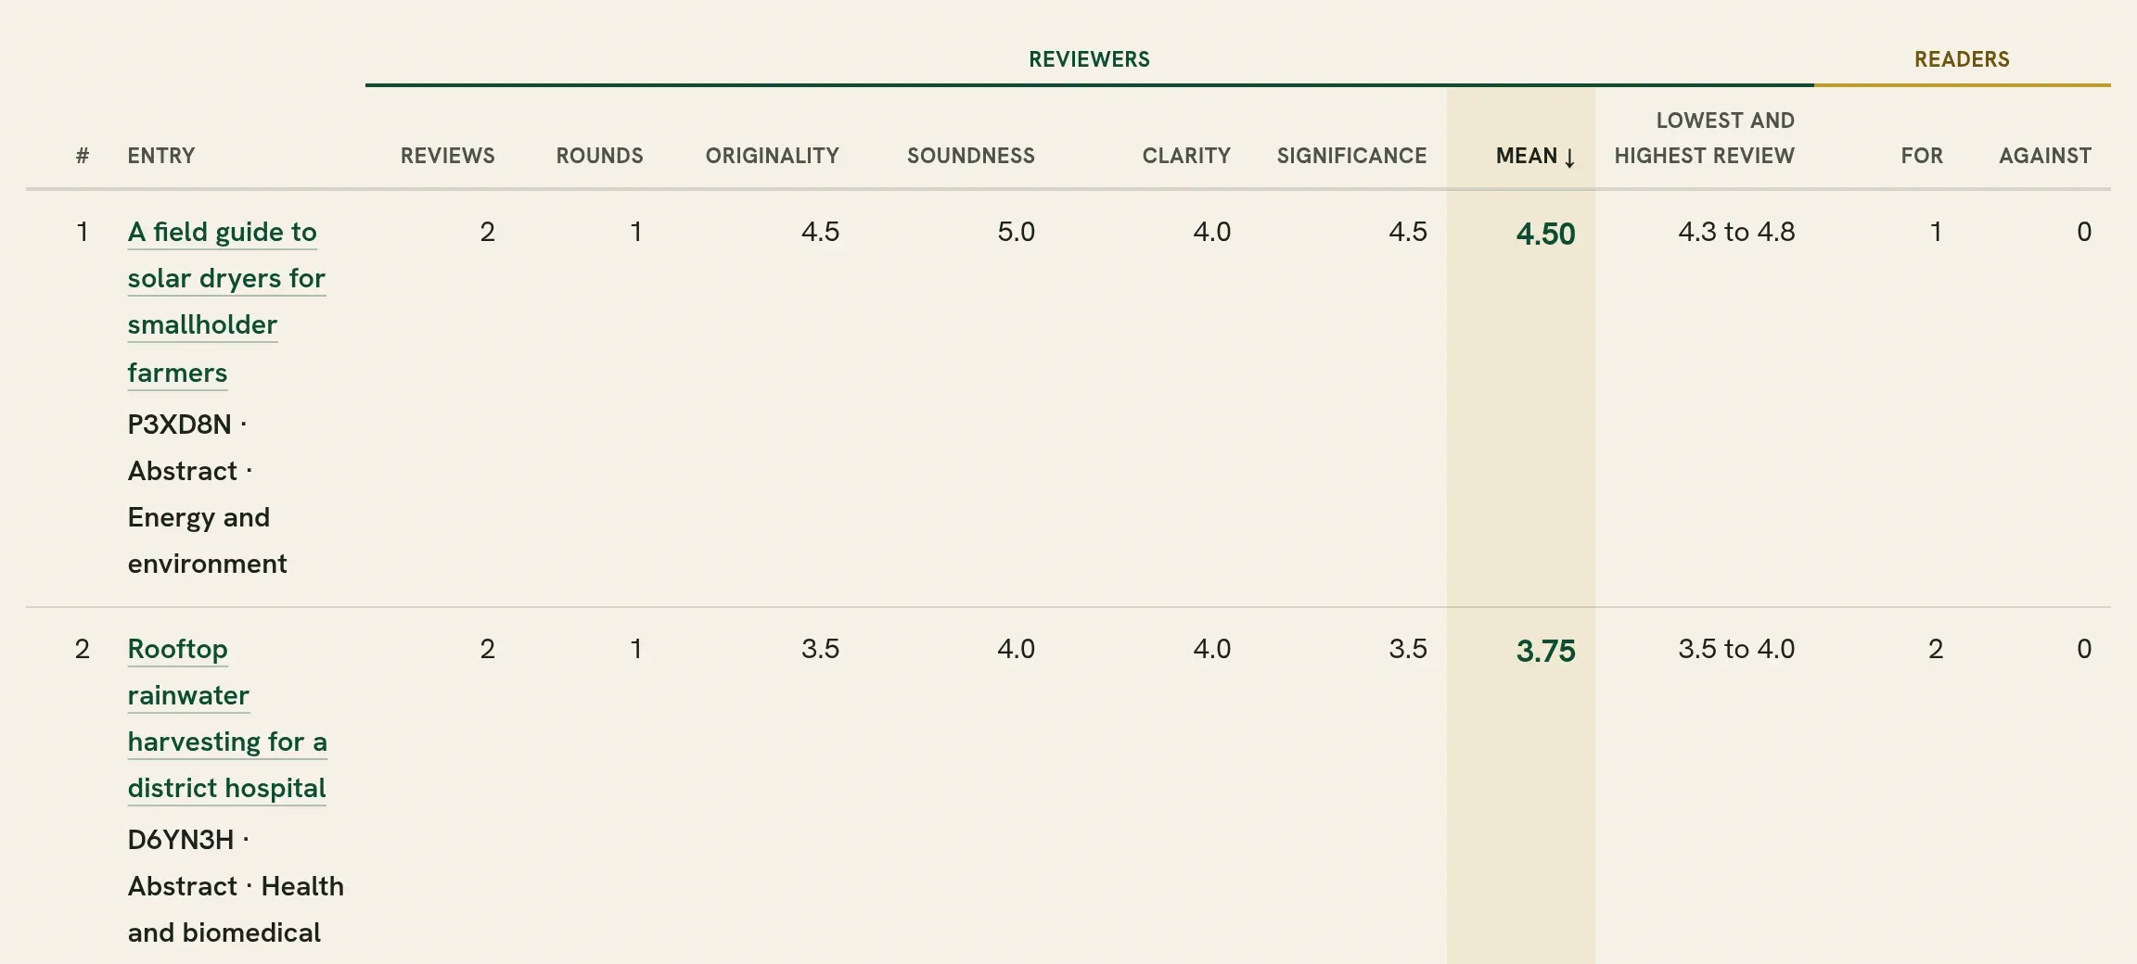This screenshot has width=2137, height=964.
Task: Click clarity 4.0 in Rooftop row
Action: pos(1211,649)
